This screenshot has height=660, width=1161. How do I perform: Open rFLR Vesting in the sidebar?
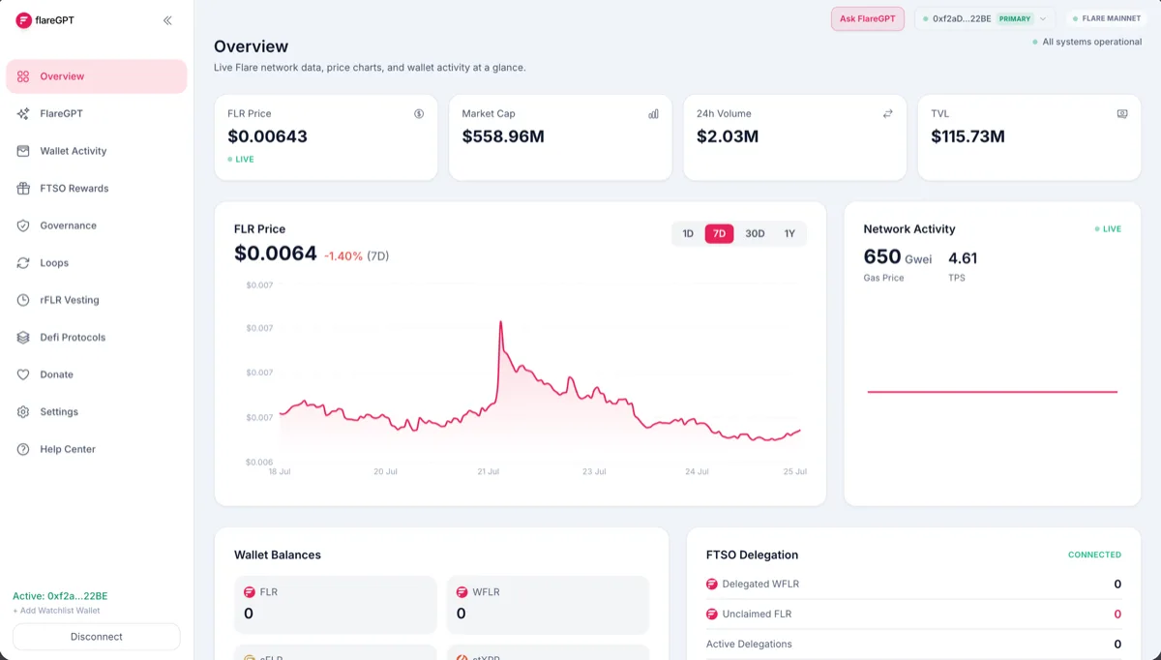click(x=97, y=300)
